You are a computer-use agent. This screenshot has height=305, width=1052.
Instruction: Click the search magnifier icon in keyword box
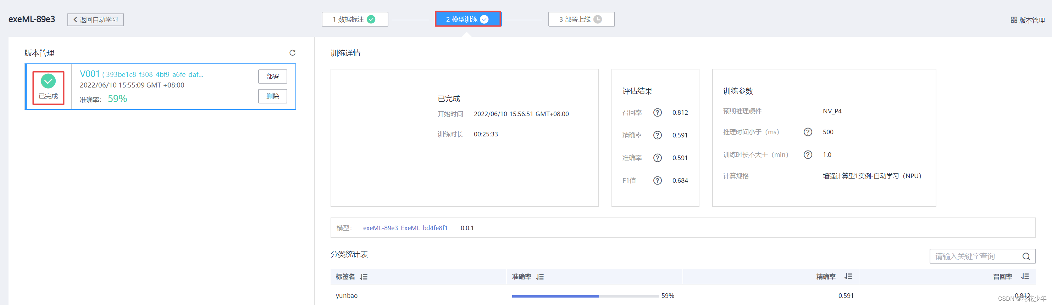tap(1026, 256)
